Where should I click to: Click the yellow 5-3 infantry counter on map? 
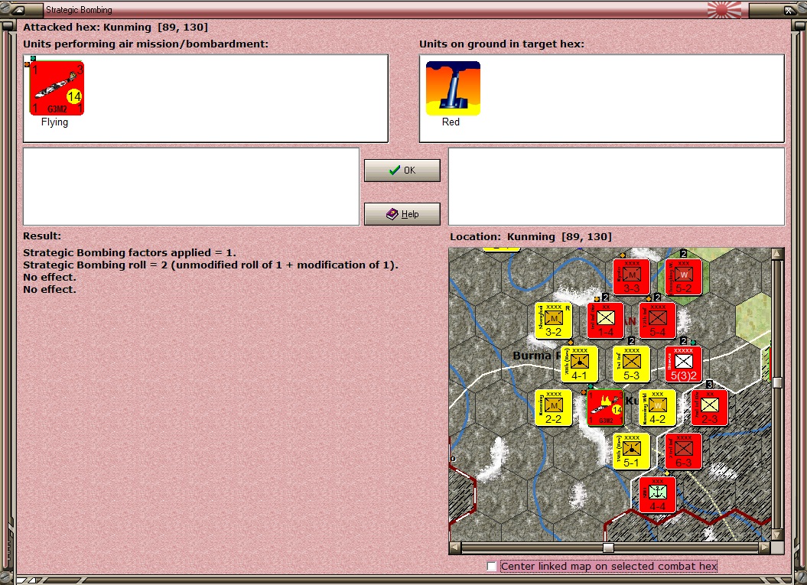tap(632, 364)
